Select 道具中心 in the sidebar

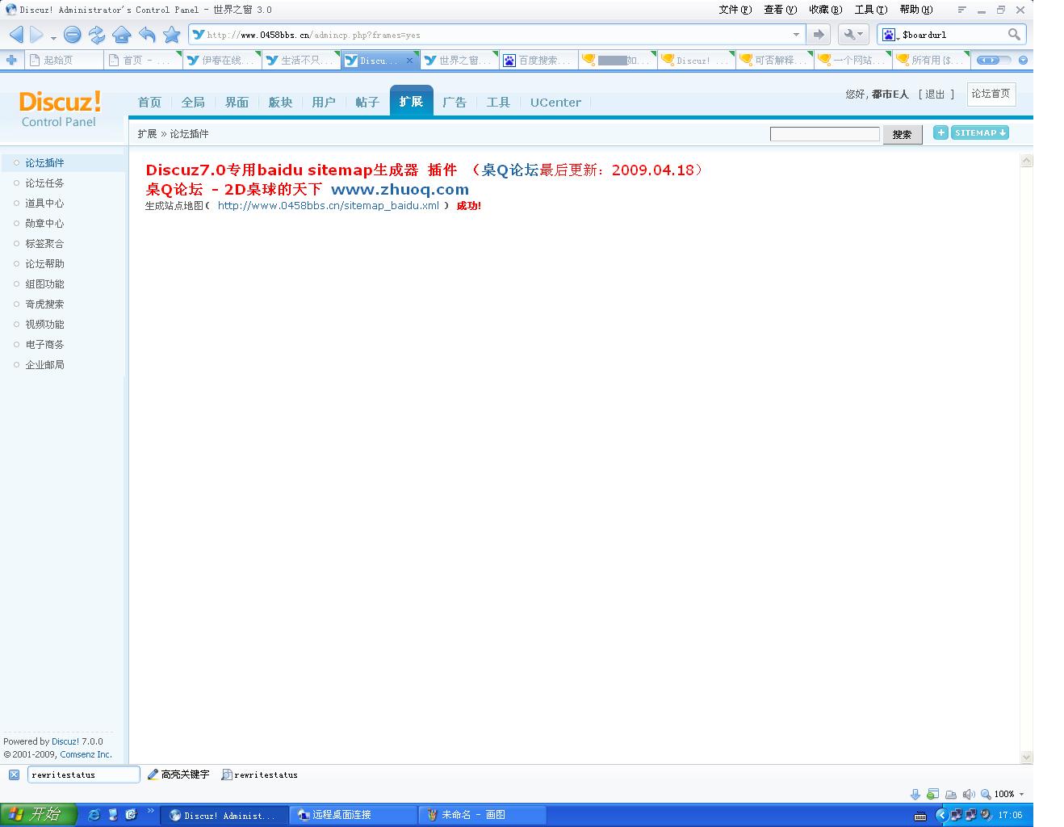(44, 203)
